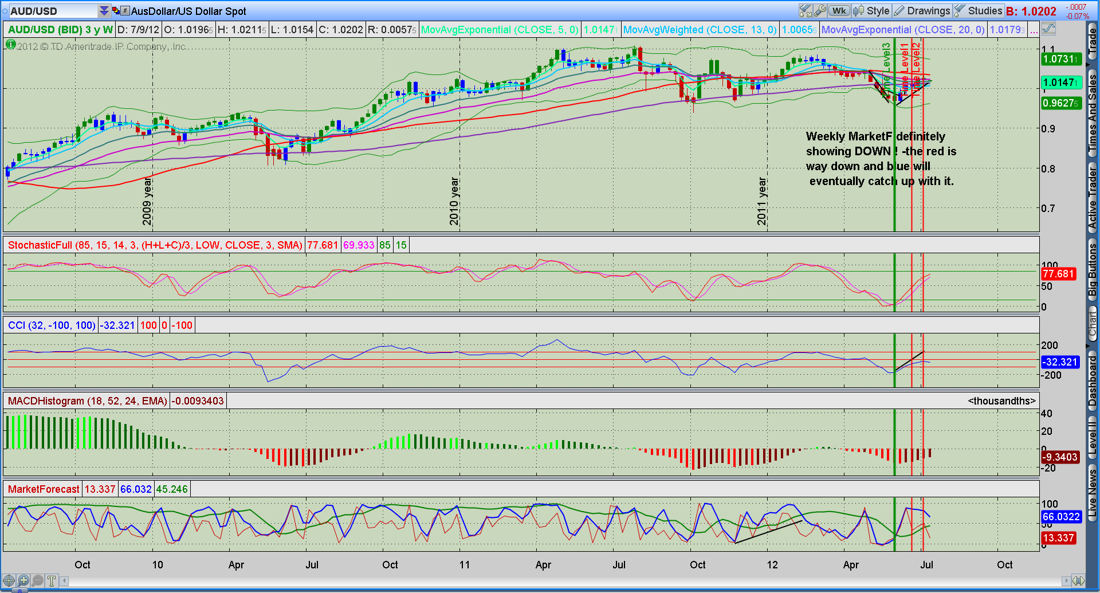Select the crosshair pan tool icon

9,580
